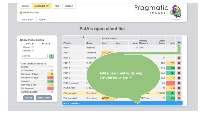
Task: Sort list using P/name column arrow
Action: [83, 38]
